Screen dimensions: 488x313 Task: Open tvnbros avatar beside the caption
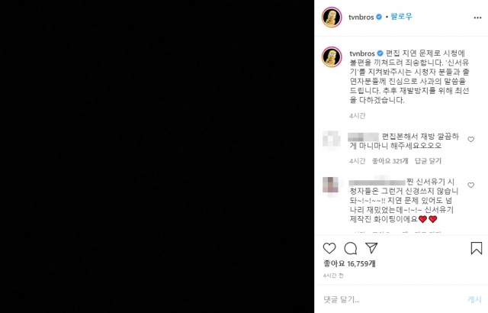click(x=332, y=57)
